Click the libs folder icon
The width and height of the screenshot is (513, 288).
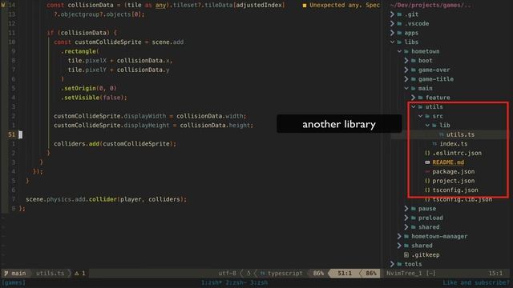[x=399, y=42]
